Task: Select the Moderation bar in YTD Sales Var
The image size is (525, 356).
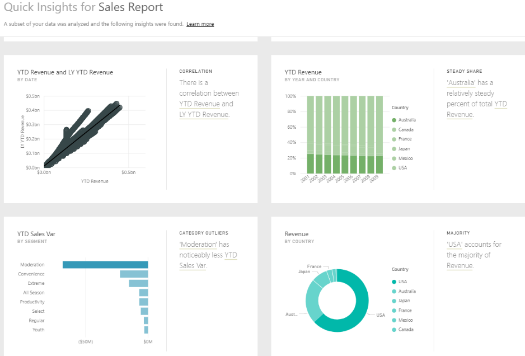Action: [x=105, y=265]
